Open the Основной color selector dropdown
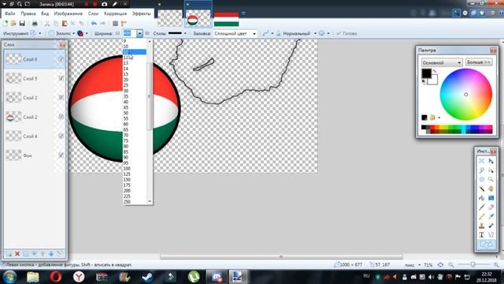Screen dimensions: 504x284 click(x=442, y=62)
